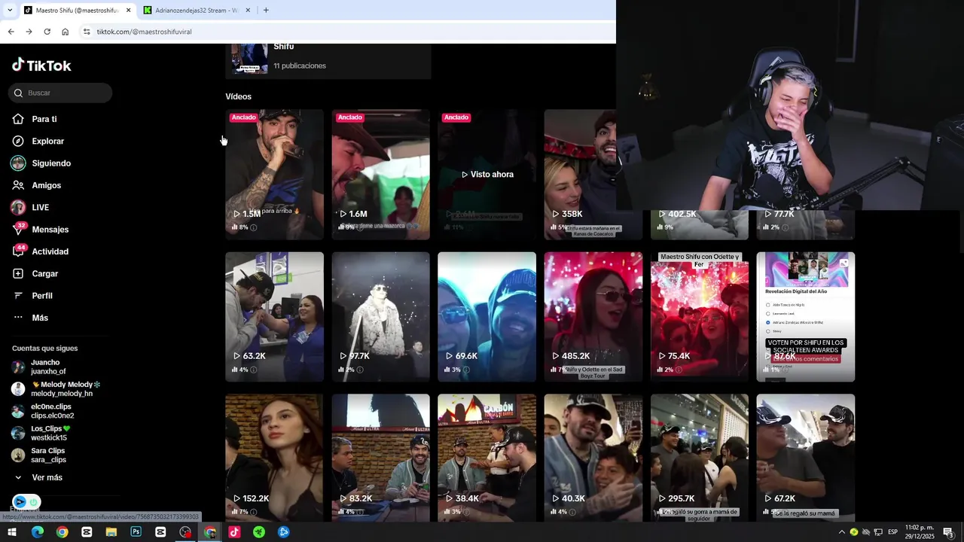Show hidden system tray icons
This screenshot has width=964, height=542.
tap(841, 532)
